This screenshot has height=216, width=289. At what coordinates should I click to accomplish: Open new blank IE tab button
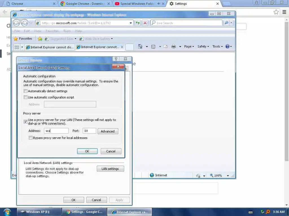click(x=129, y=47)
